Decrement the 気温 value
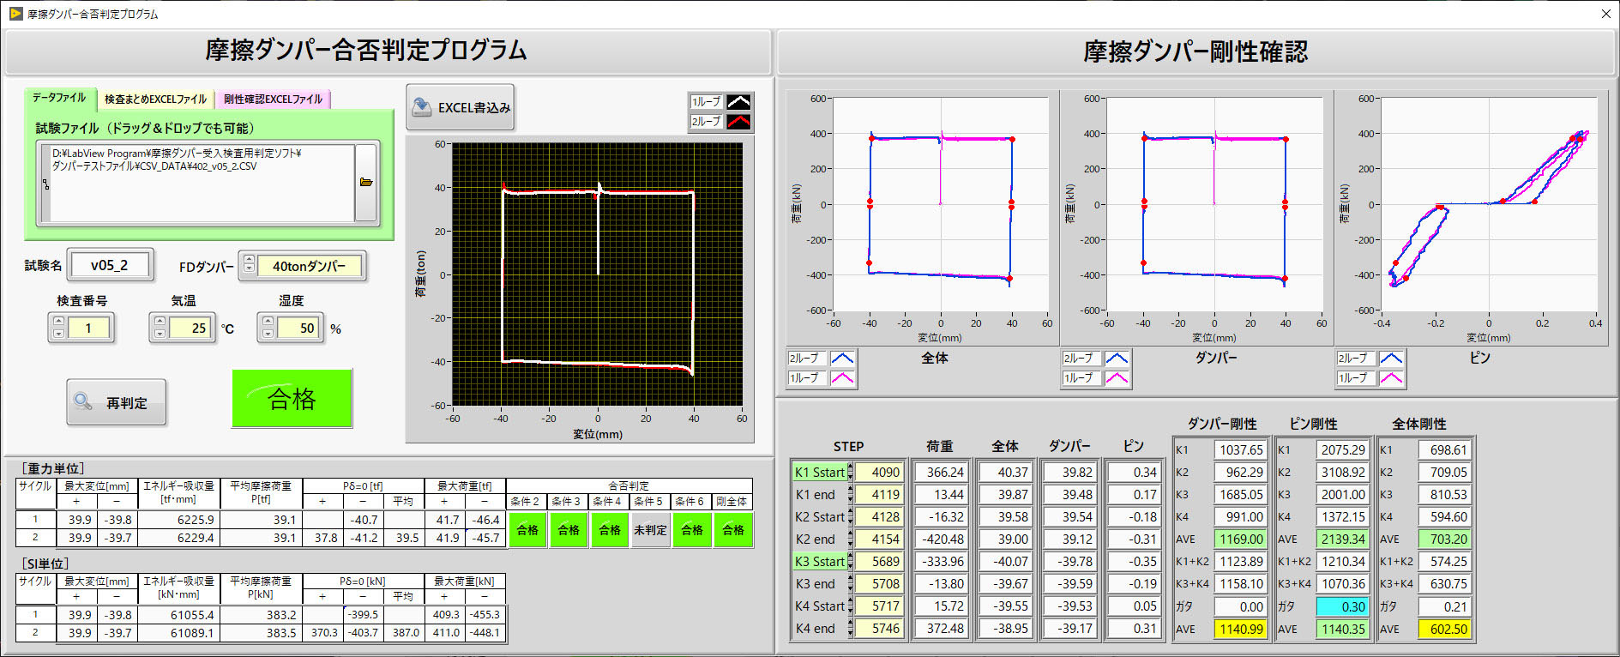This screenshot has height=657, width=1620. click(x=160, y=334)
